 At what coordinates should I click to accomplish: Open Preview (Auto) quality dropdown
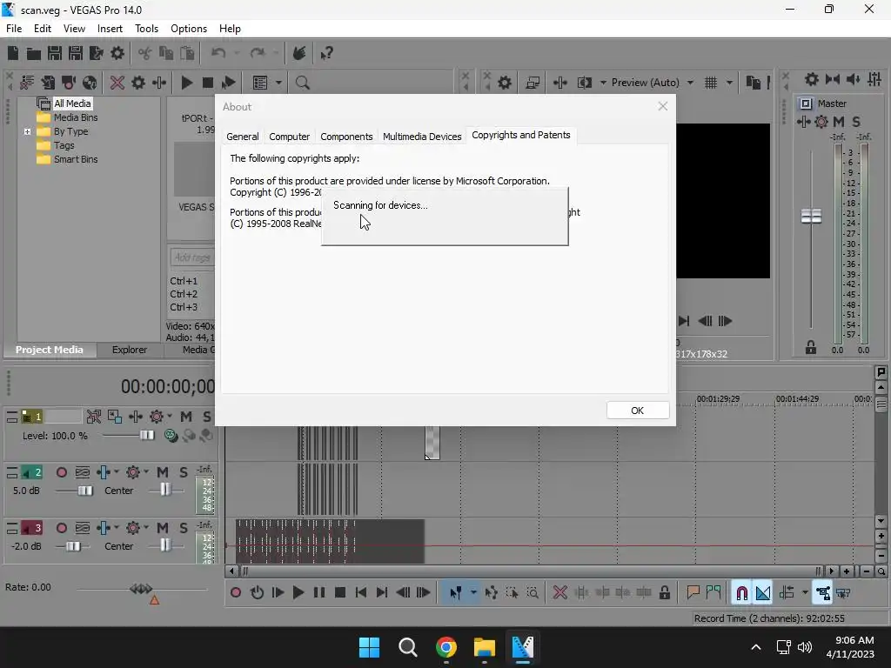690,83
